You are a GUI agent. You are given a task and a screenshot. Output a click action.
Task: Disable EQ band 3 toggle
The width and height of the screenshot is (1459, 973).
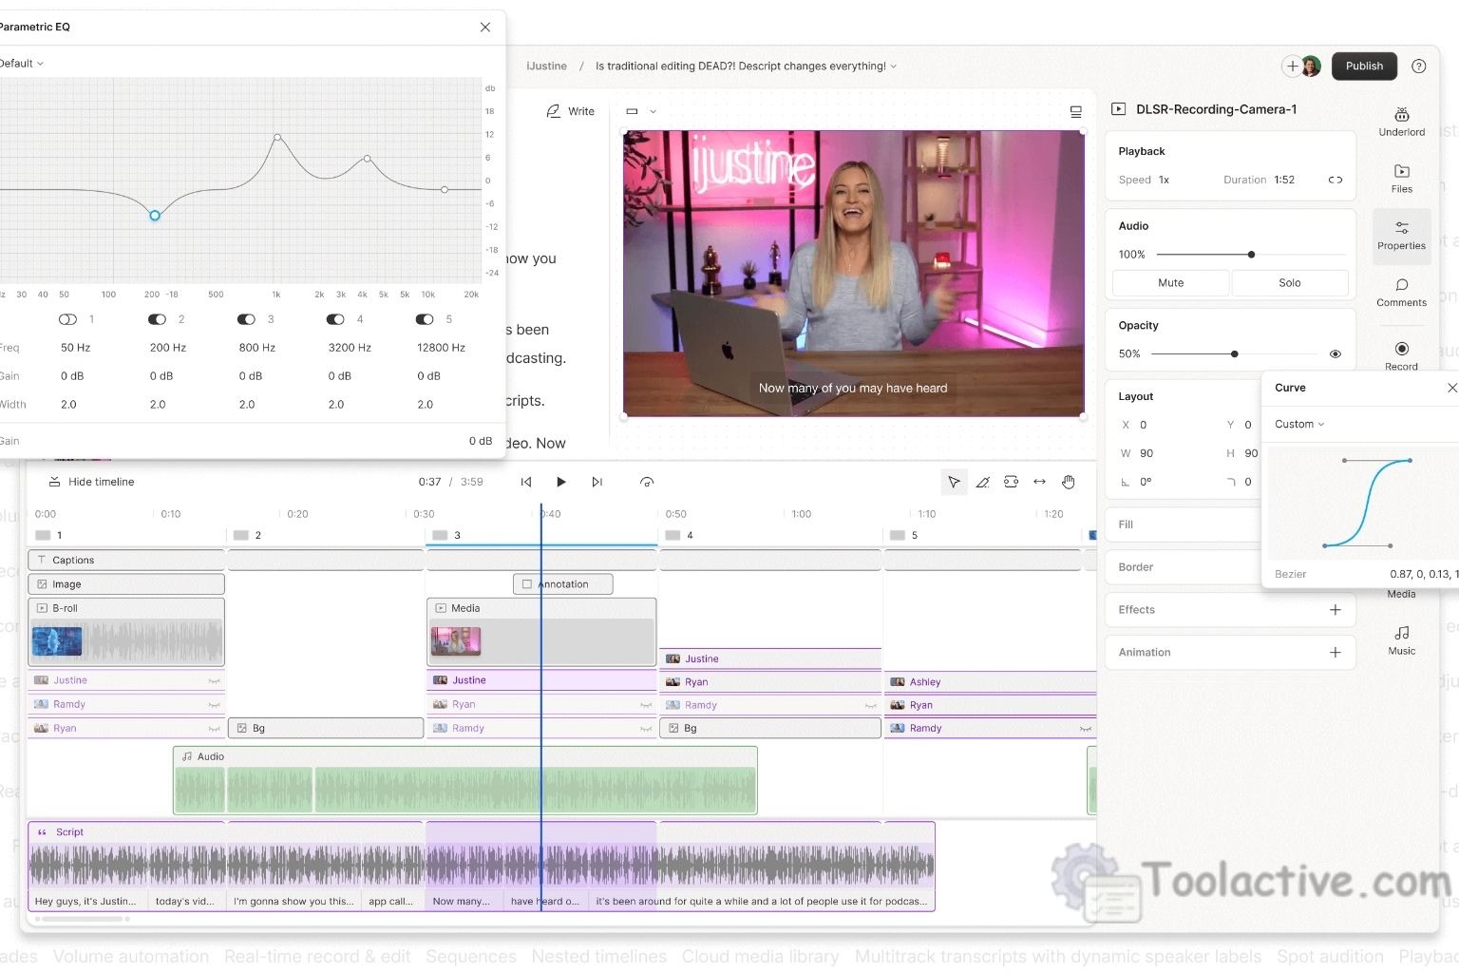(246, 319)
